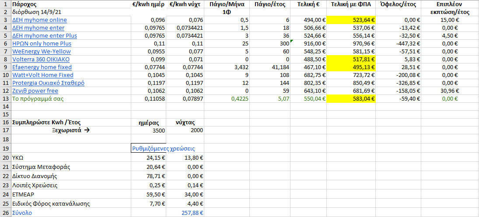The image size is (479, 217).
Task: Select the 78,71 € distribution cell
Action: click(x=148, y=176)
